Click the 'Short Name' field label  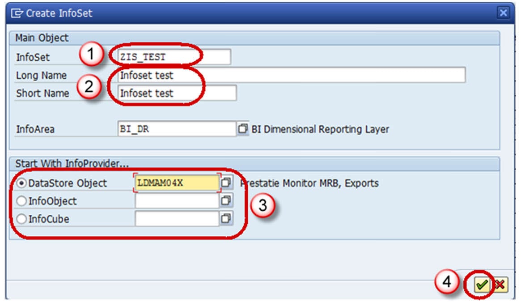pyautogui.click(x=42, y=94)
